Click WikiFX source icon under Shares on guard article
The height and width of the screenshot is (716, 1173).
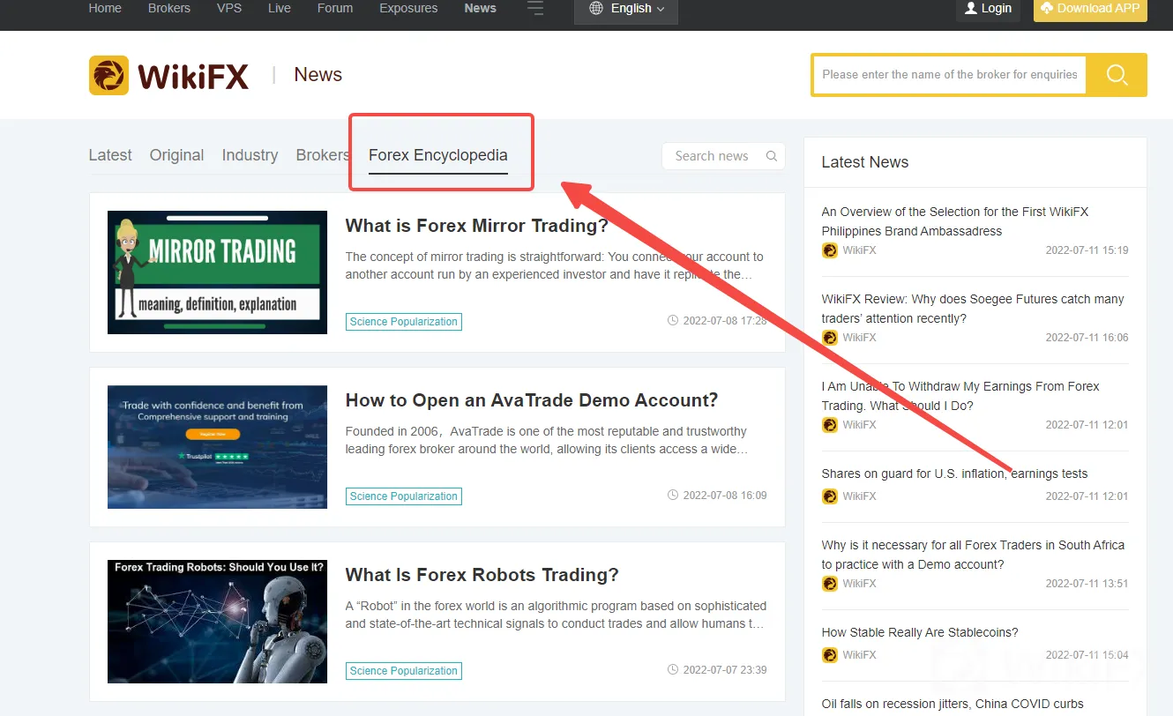[x=829, y=496]
